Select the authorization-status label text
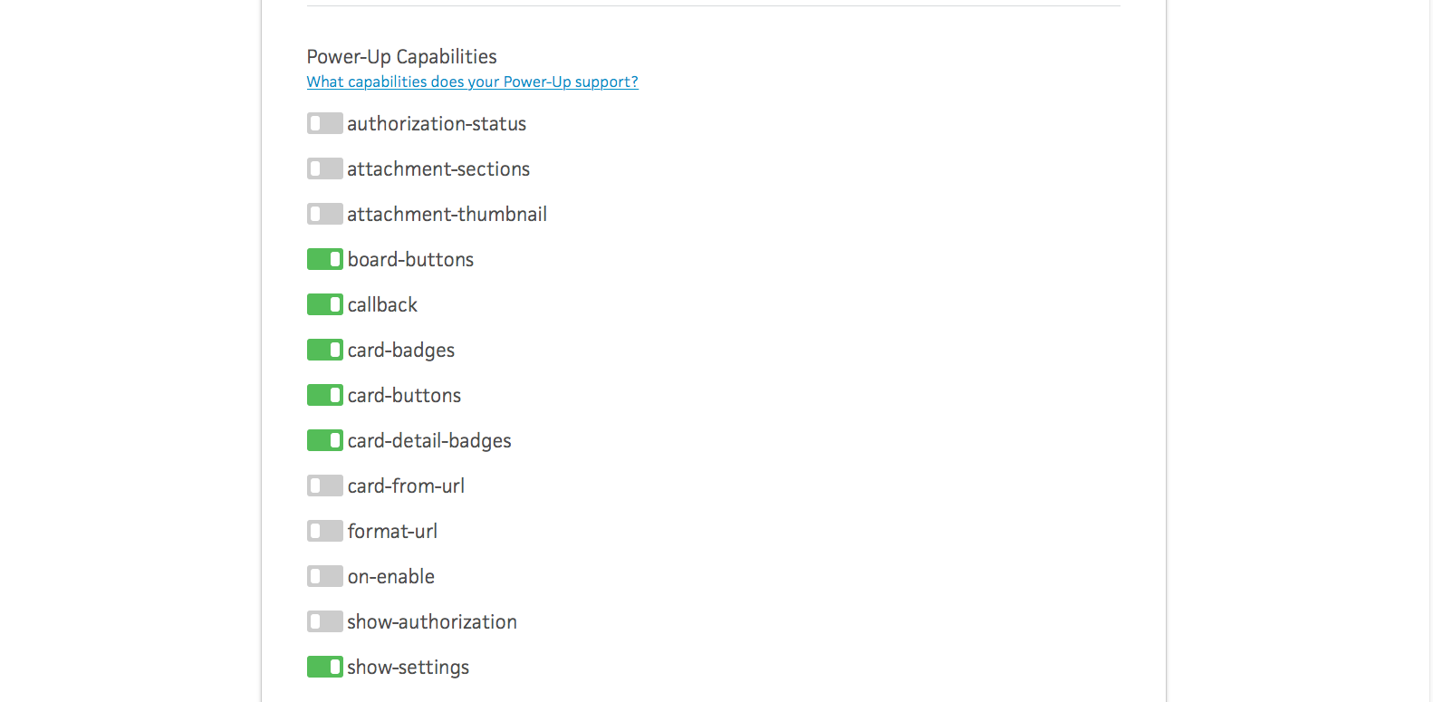Screen dimensions: 1433x702 point(437,123)
